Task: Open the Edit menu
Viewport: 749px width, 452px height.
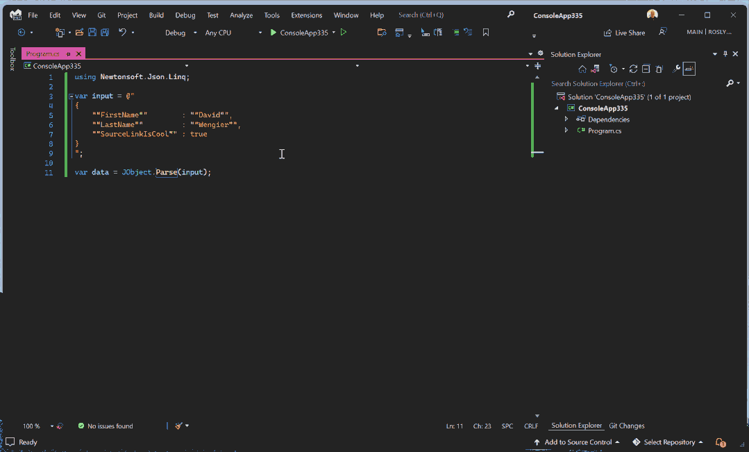Action: pos(55,15)
